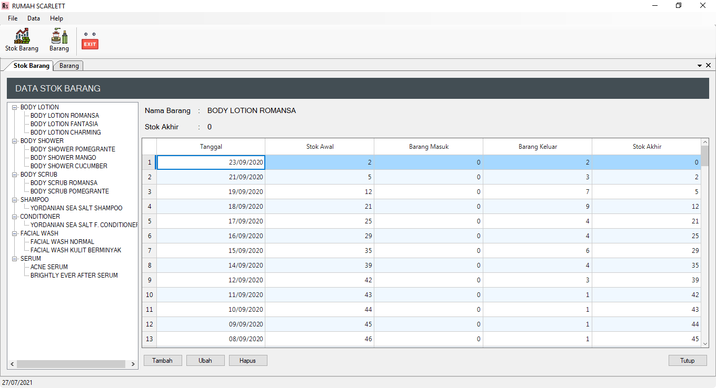Screen dimensions: 716x388
Task: Click the table scrollbar up arrow
Action: point(705,142)
